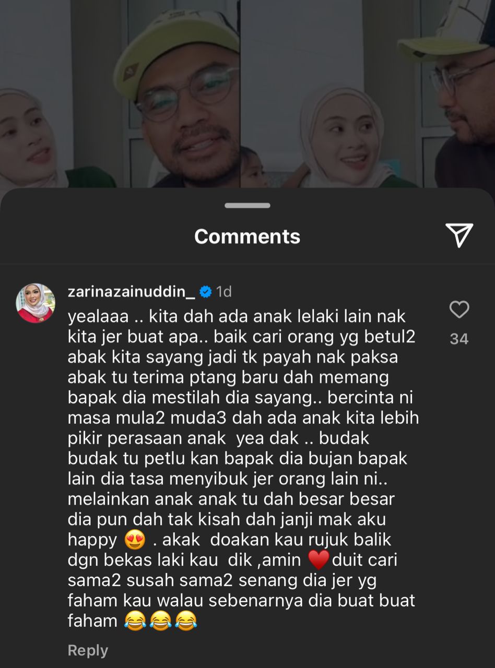Click the heart-eyes emoji after "happy"
The image size is (495, 668).
(135, 540)
